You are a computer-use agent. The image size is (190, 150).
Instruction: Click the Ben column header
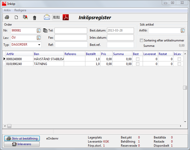click(49, 54)
